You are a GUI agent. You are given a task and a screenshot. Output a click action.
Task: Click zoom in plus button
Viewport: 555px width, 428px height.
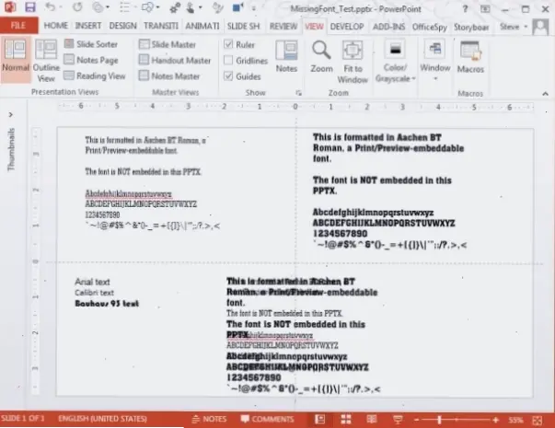pyautogui.click(x=495, y=420)
